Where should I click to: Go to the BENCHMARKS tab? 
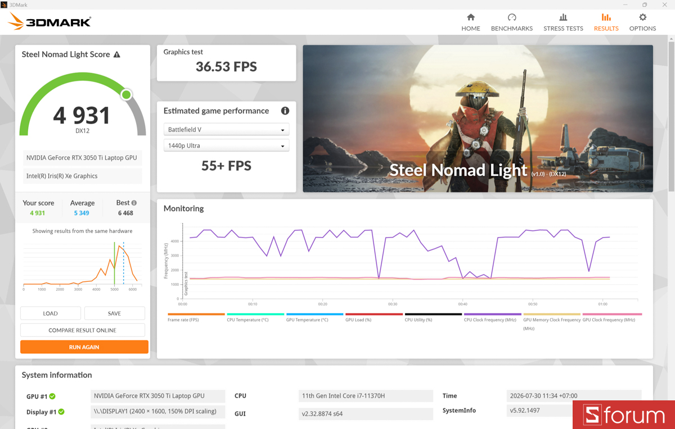pos(512,22)
